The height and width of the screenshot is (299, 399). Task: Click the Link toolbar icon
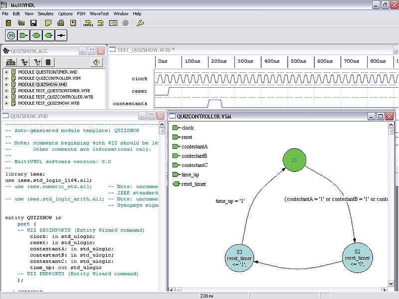pyautogui.click(x=100, y=23)
